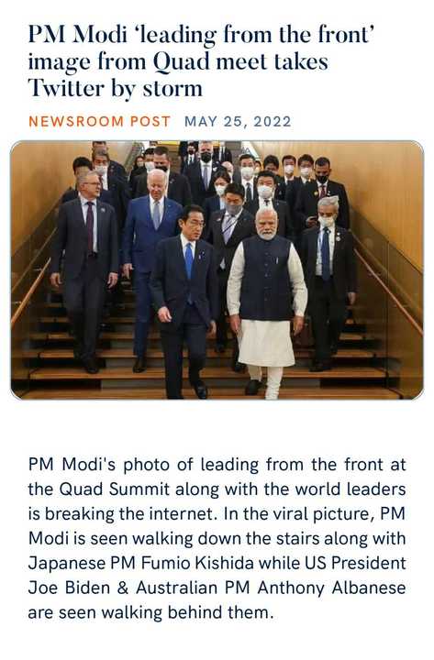Click "Anthony Albanese" in the paragraph
Screen dimensions: 434x660
pyautogui.click(x=331, y=588)
